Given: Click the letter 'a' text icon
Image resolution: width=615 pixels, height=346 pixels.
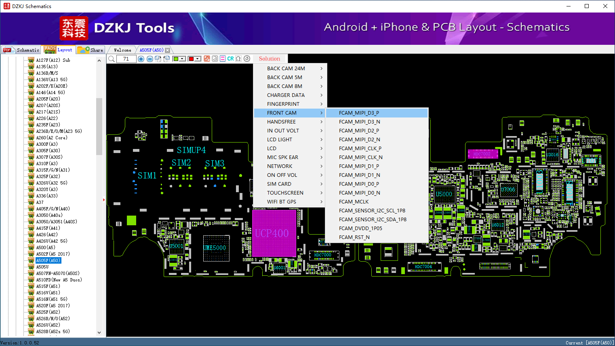Looking at the screenshot, I should pyautogui.click(x=215, y=59).
